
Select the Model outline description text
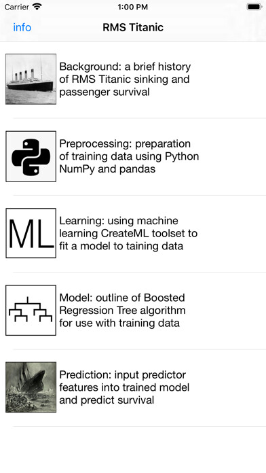click(122, 310)
